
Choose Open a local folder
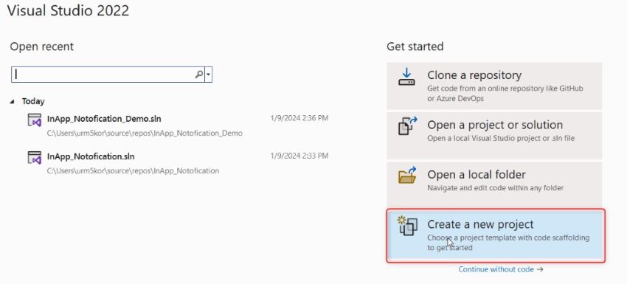(x=494, y=185)
